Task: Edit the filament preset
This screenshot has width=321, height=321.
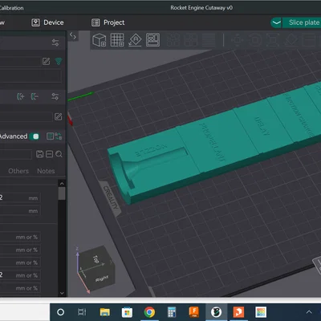Action: click(x=58, y=116)
